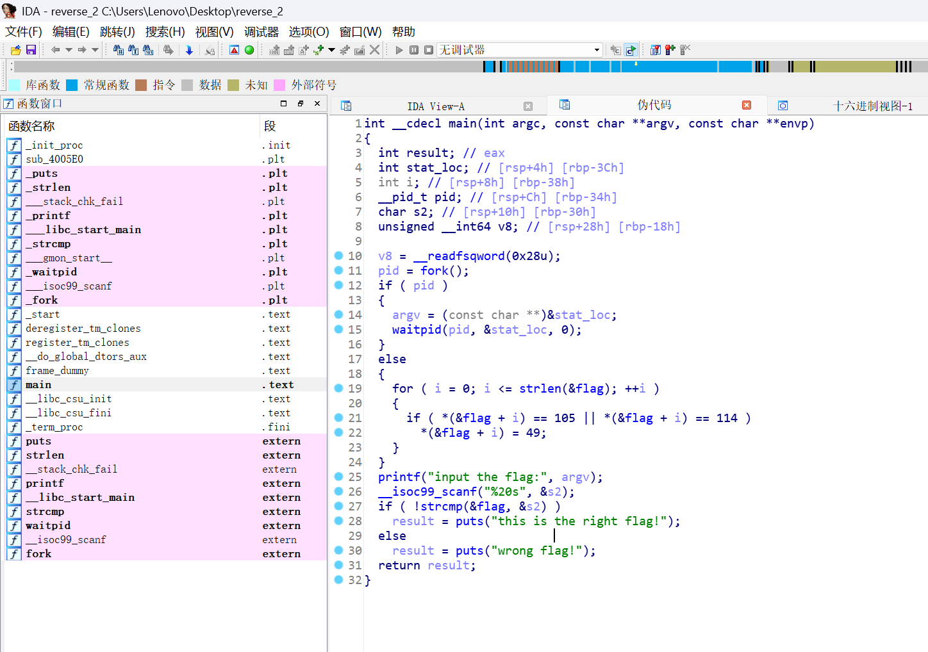This screenshot has height=652, width=928.
Task: Select the main function in list
Action: click(x=38, y=385)
